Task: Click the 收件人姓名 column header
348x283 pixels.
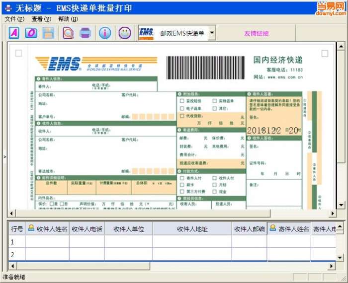Action: pos(47,229)
